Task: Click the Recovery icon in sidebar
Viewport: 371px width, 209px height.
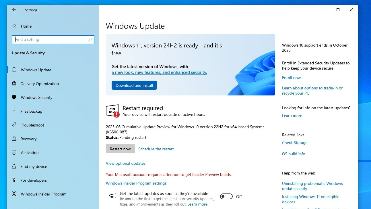Action: point(14,139)
